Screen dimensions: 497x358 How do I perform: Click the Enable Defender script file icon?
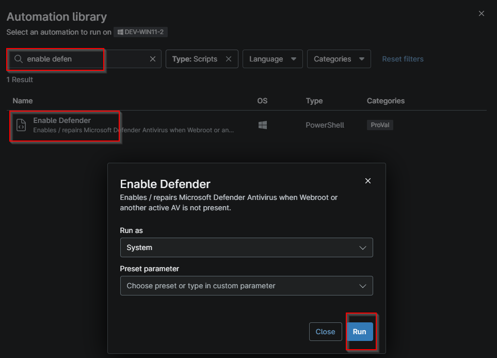tap(21, 125)
